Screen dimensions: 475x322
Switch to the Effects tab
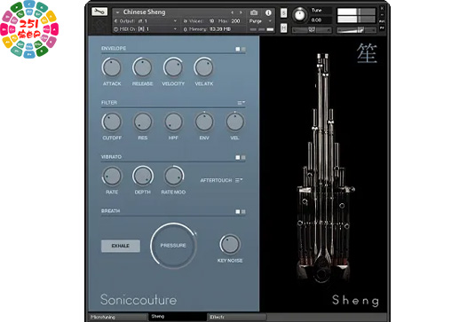tap(237, 317)
